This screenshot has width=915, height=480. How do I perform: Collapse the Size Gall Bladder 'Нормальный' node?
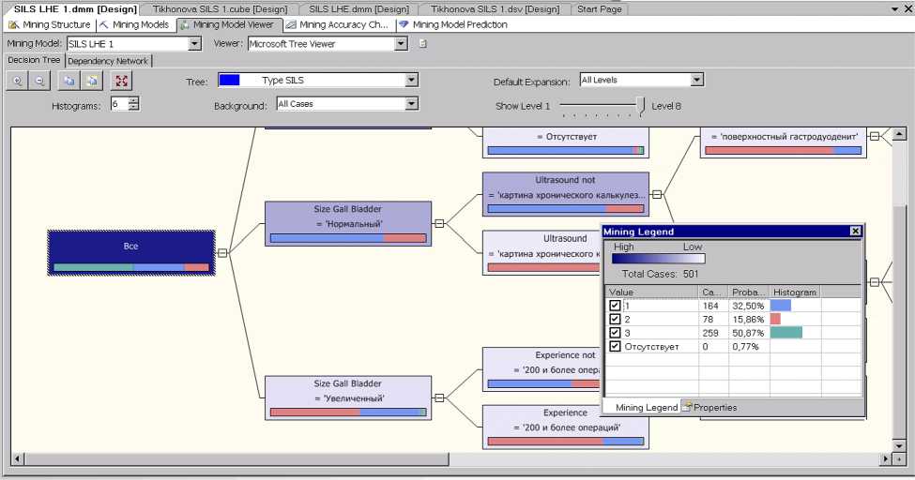(439, 223)
